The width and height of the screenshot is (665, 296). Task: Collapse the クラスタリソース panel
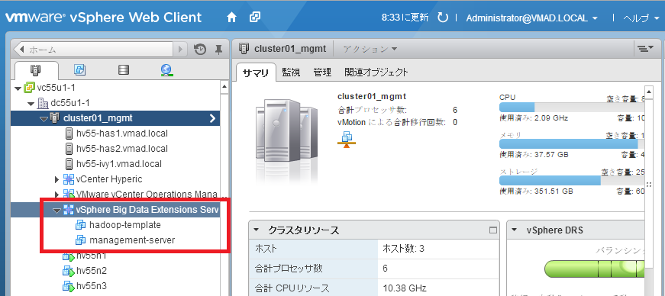pos(257,230)
